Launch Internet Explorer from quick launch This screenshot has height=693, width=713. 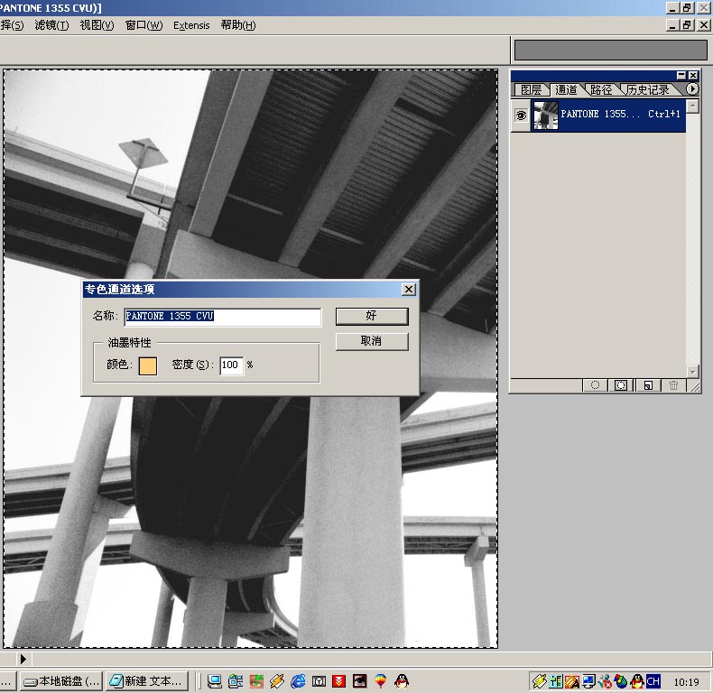[298, 680]
